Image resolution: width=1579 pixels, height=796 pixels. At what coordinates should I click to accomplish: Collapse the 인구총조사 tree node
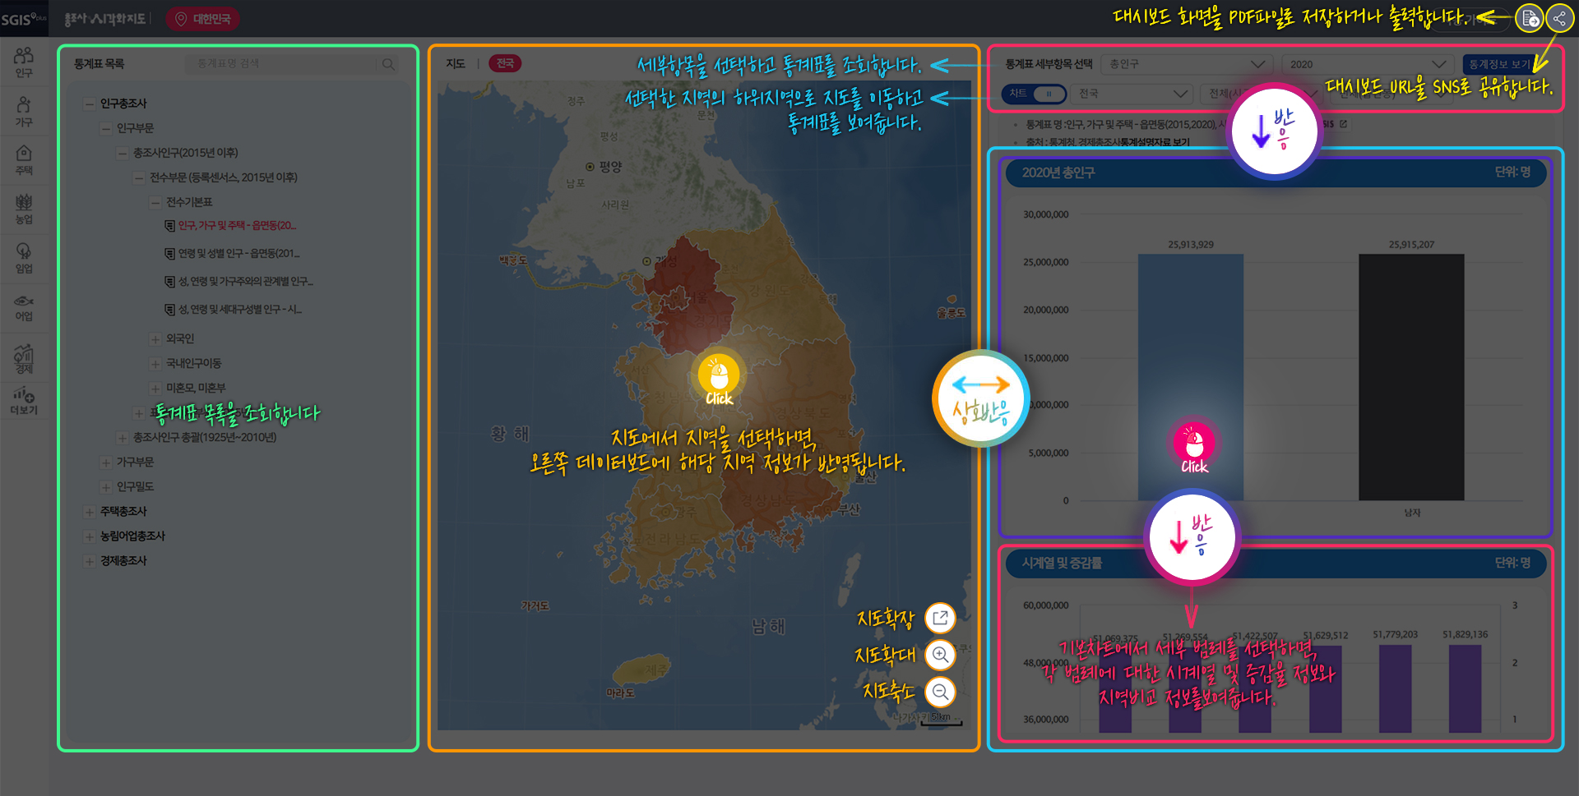coord(89,104)
